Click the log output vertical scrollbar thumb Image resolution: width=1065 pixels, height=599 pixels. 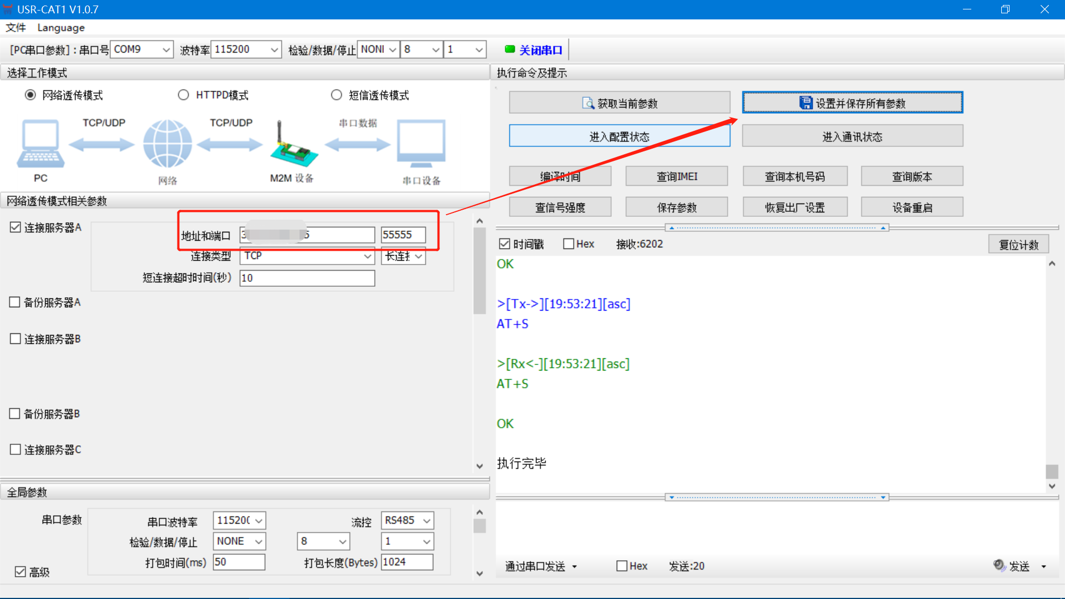pos(1052,471)
